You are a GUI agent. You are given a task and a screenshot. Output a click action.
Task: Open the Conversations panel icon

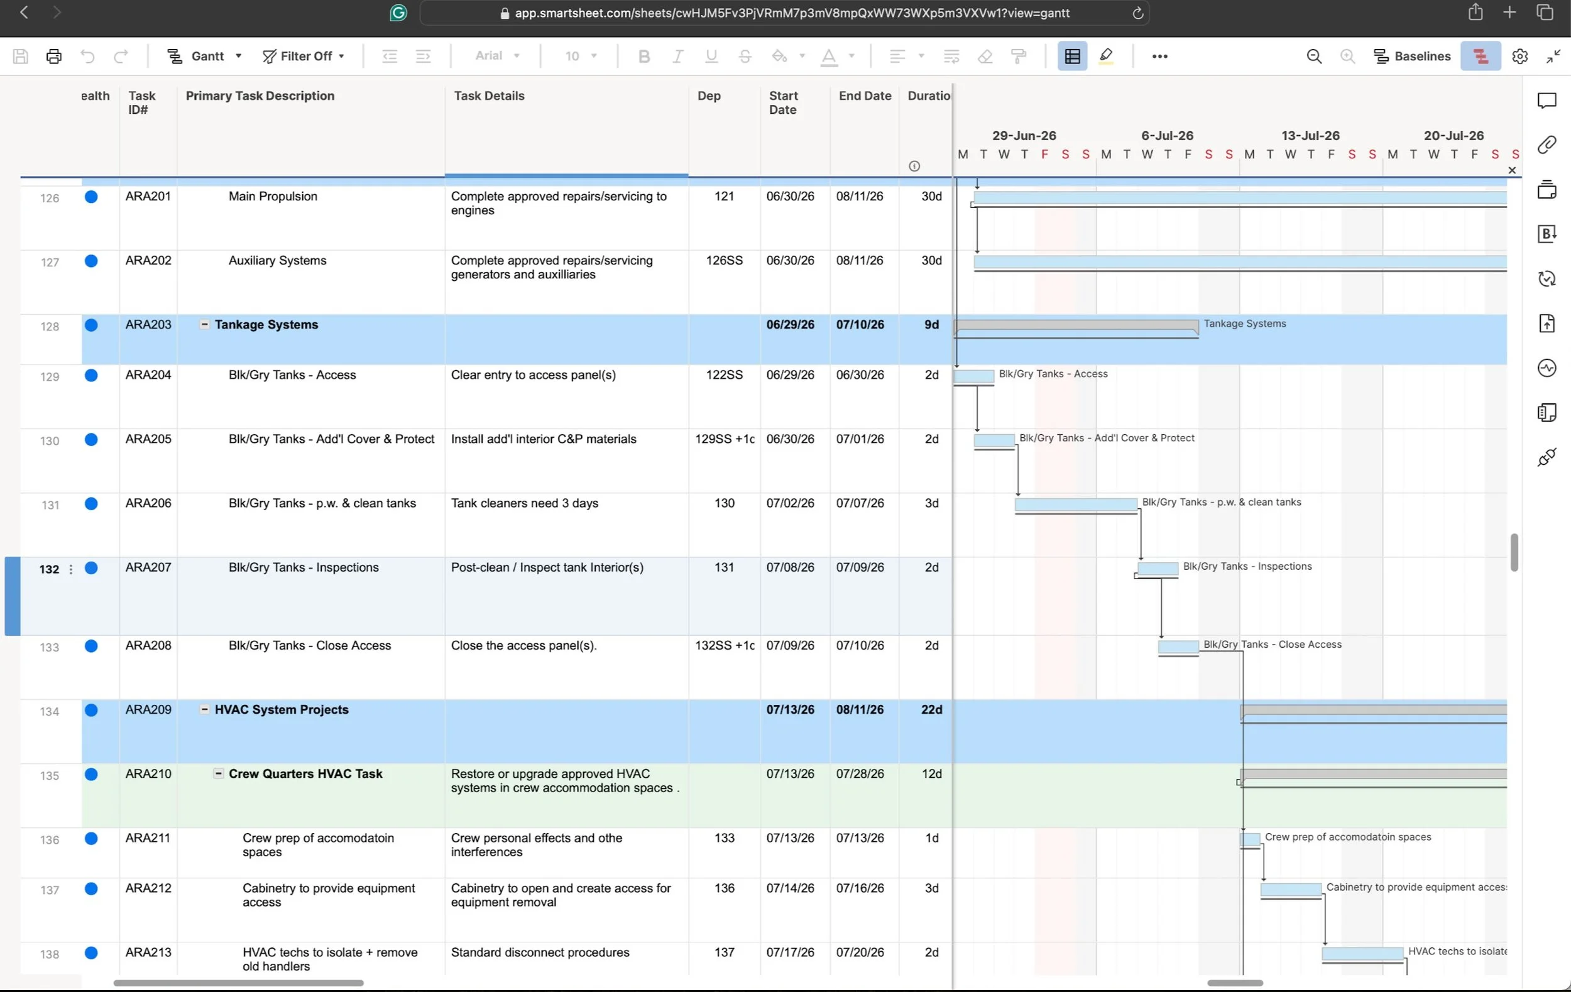click(1546, 101)
